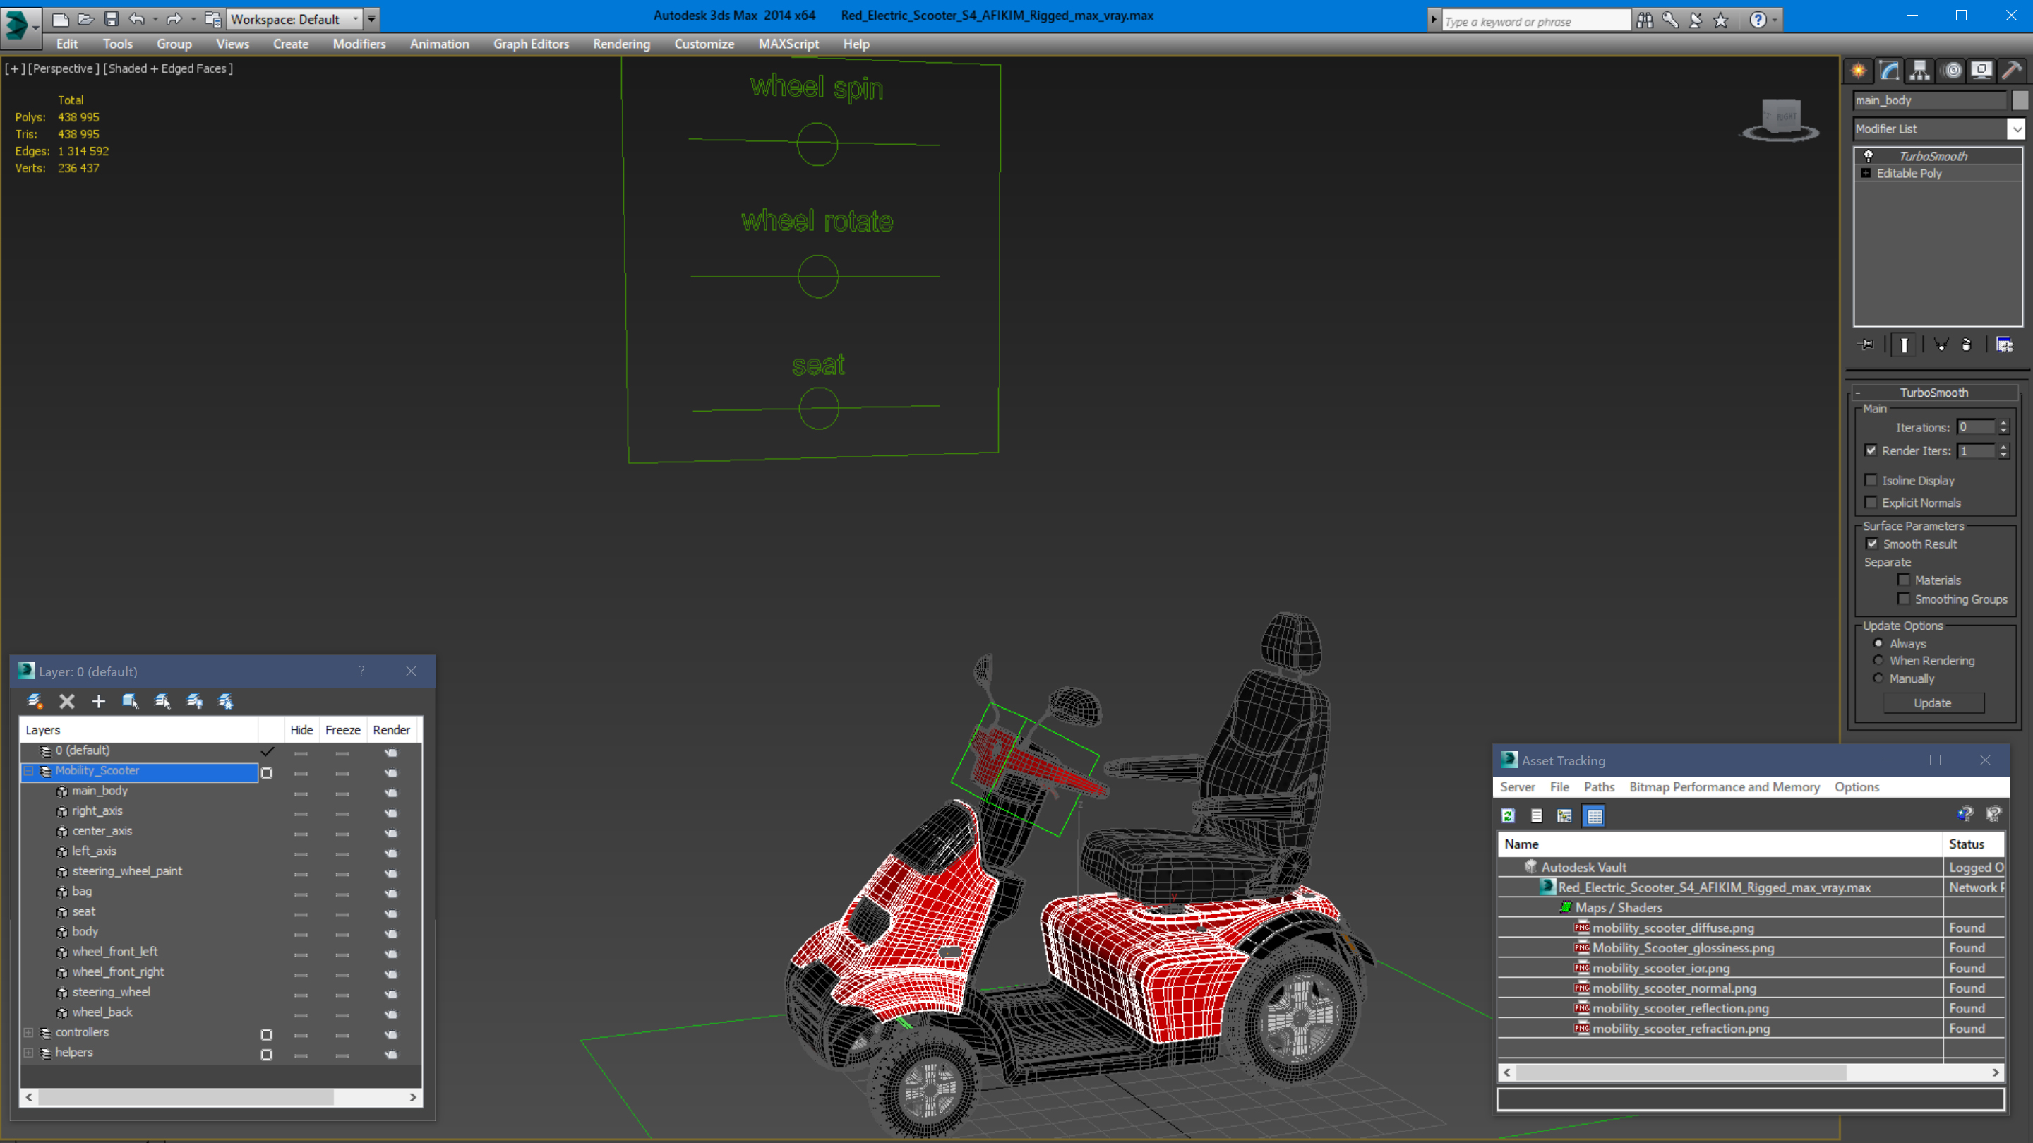
Task: Click Configure Modifier Sets icon
Action: (2004, 344)
